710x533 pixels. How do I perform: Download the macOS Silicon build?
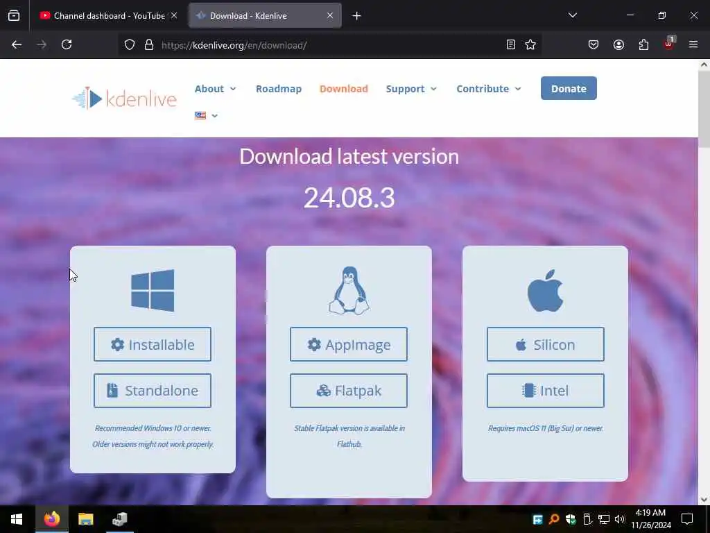pyautogui.click(x=546, y=344)
